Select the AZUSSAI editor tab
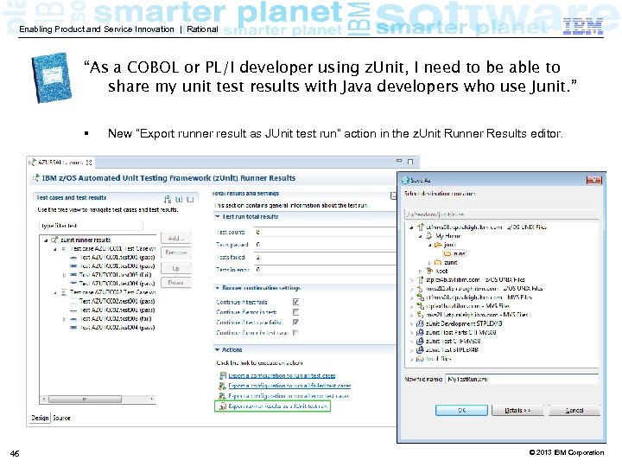Screen dimensions: 622x467 (62, 162)
